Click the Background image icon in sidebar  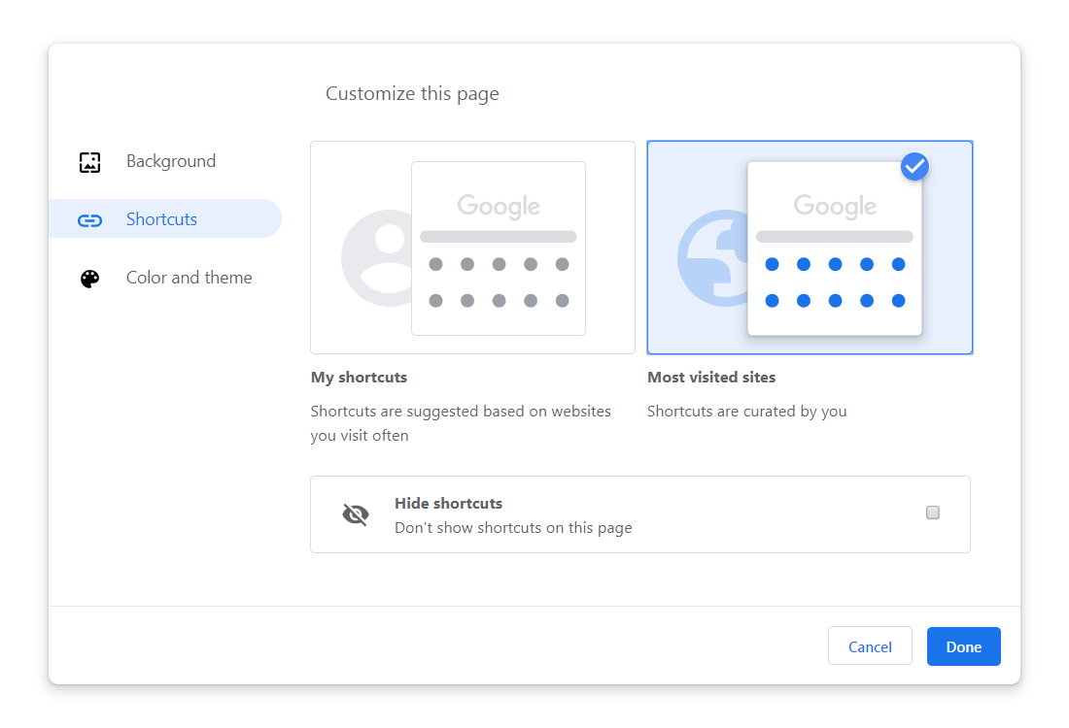89,162
